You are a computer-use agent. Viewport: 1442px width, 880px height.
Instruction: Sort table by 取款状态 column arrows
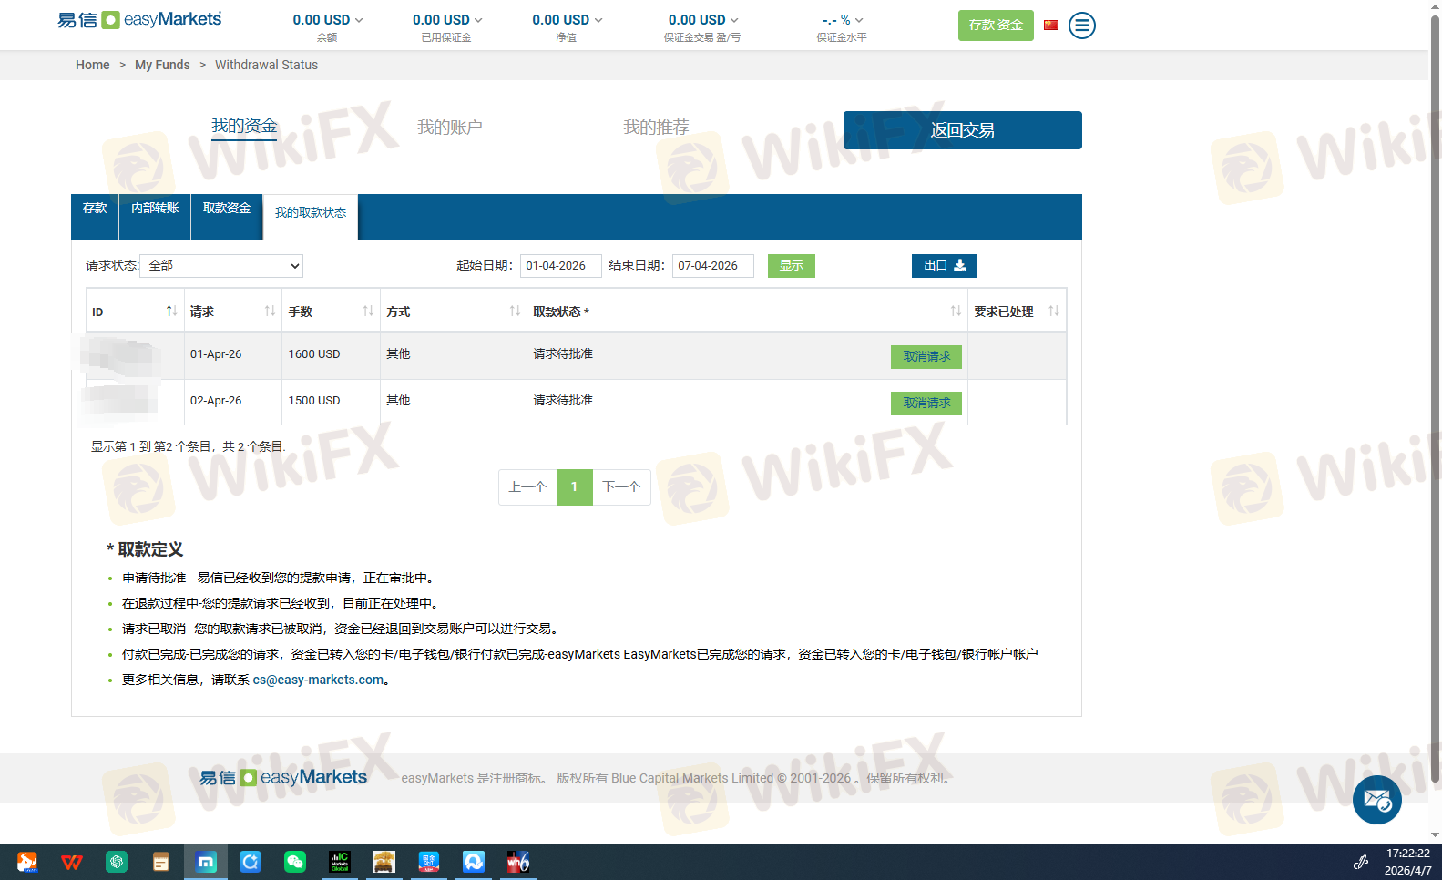pyautogui.click(x=956, y=312)
